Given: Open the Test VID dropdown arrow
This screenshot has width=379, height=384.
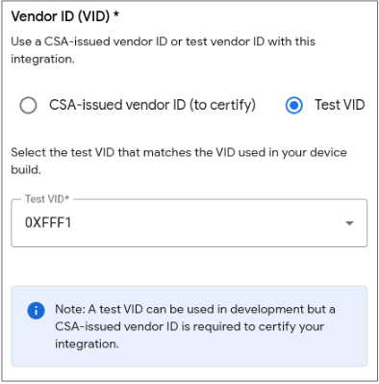Looking at the screenshot, I should 349,223.
